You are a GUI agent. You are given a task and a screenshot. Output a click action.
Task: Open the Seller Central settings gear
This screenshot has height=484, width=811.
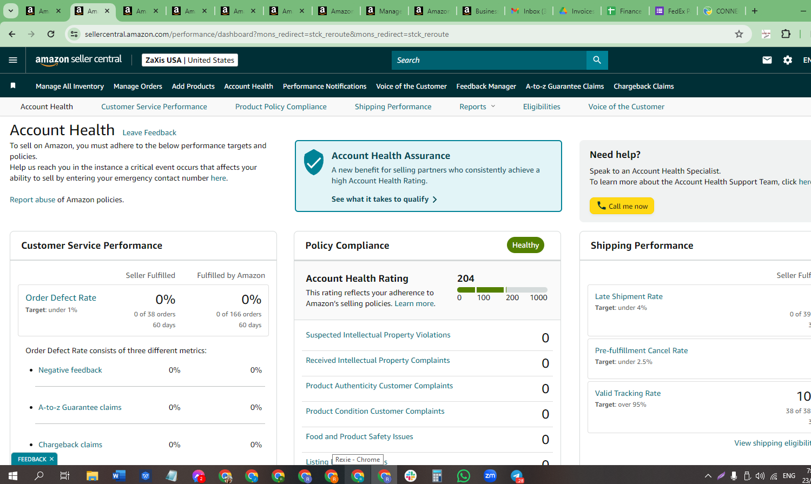pyautogui.click(x=788, y=60)
